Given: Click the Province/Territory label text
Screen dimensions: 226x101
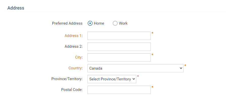Looking at the screenshot, I should point(67,79).
